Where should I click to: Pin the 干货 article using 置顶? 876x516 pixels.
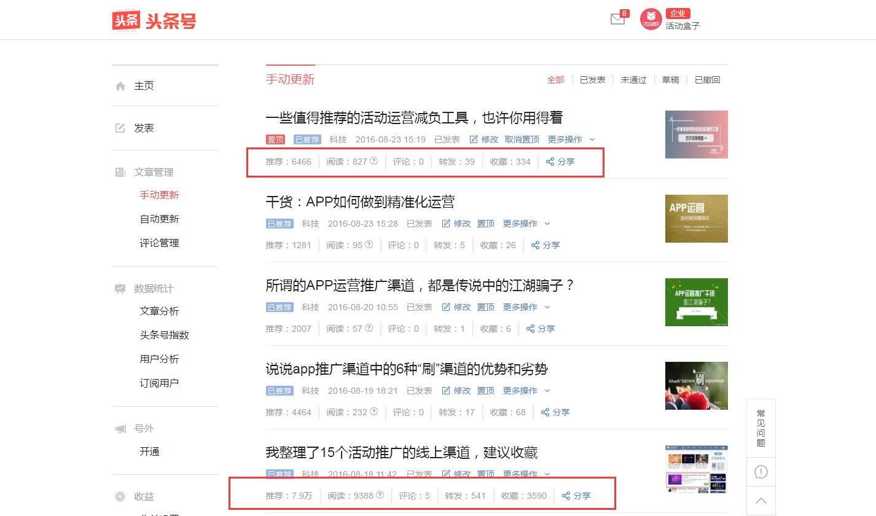tap(485, 223)
